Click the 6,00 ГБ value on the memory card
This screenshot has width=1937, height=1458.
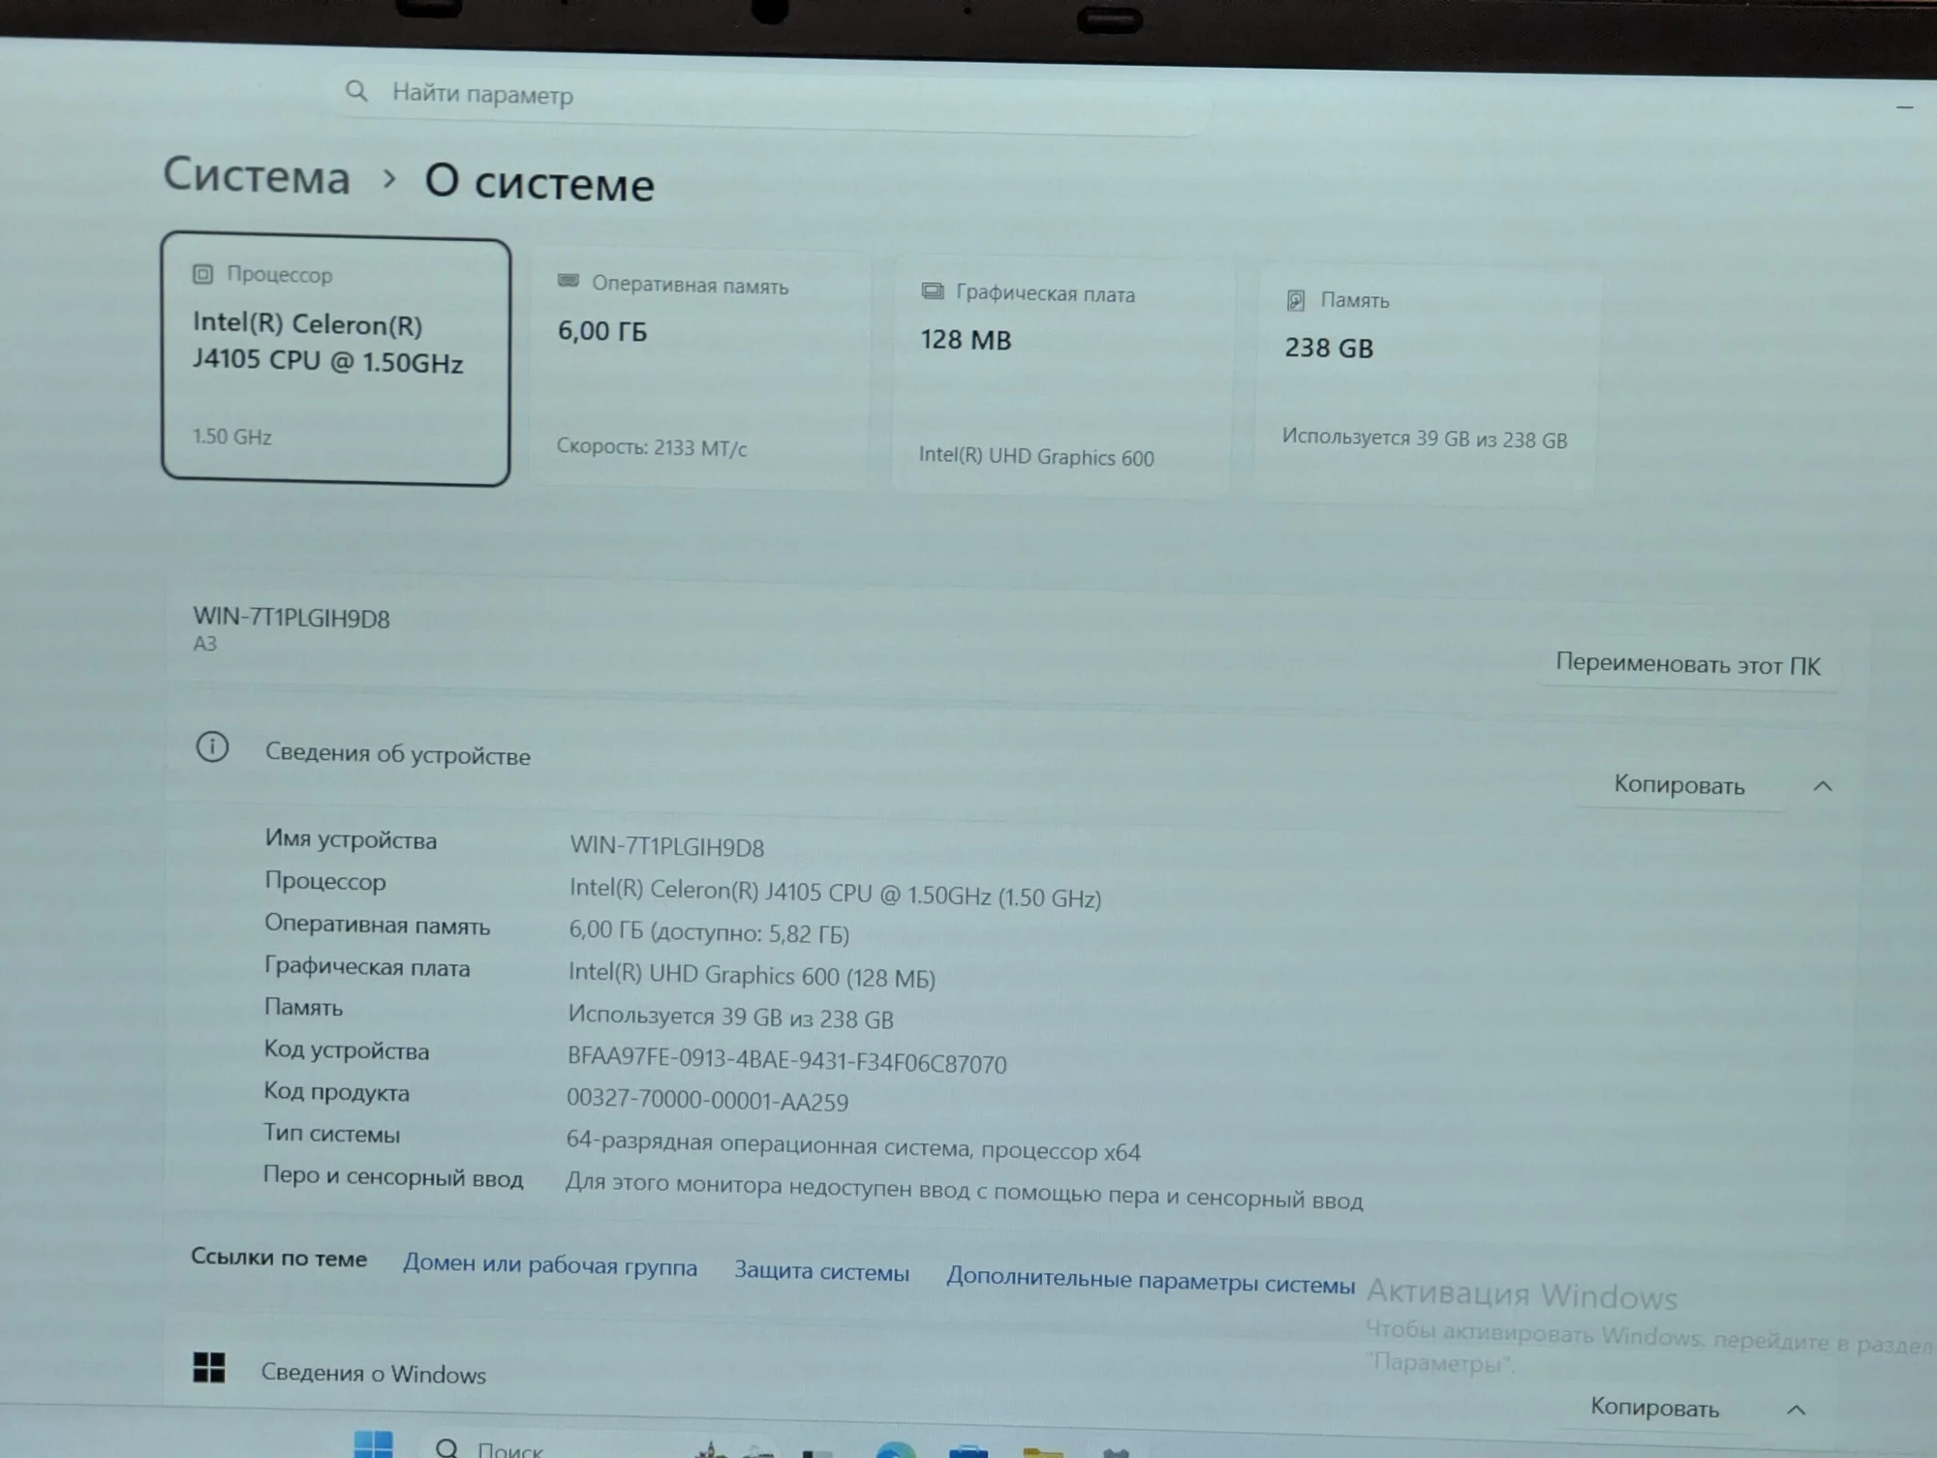[x=601, y=331]
